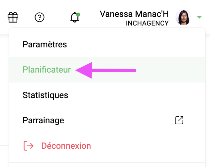Log out using the Déconnexion link
210x167 pixels.
(x=66, y=146)
